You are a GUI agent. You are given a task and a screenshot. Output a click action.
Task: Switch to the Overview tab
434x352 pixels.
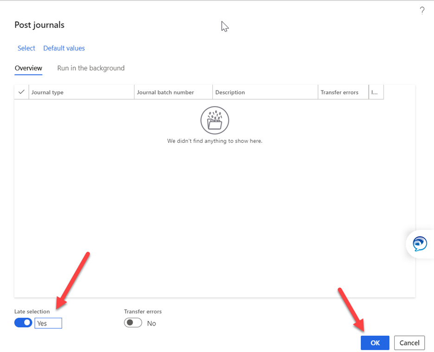pyautogui.click(x=28, y=68)
